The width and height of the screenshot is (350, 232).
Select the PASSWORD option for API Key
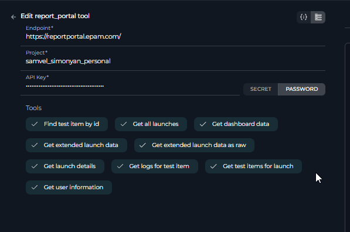pyautogui.click(x=301, y=89)
